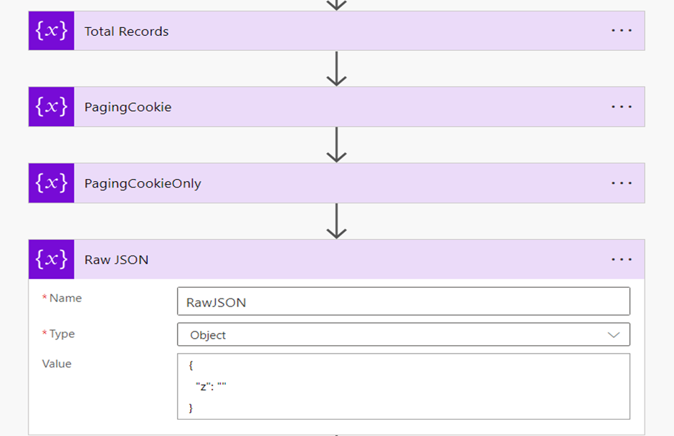
Task: Open the PagingCookie ellipsis menu
Action: pos(622,107)
